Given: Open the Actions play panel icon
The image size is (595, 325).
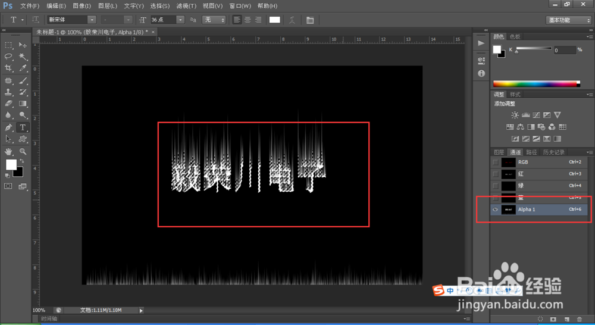Looking at the screenshot, I should coord(481,43).
